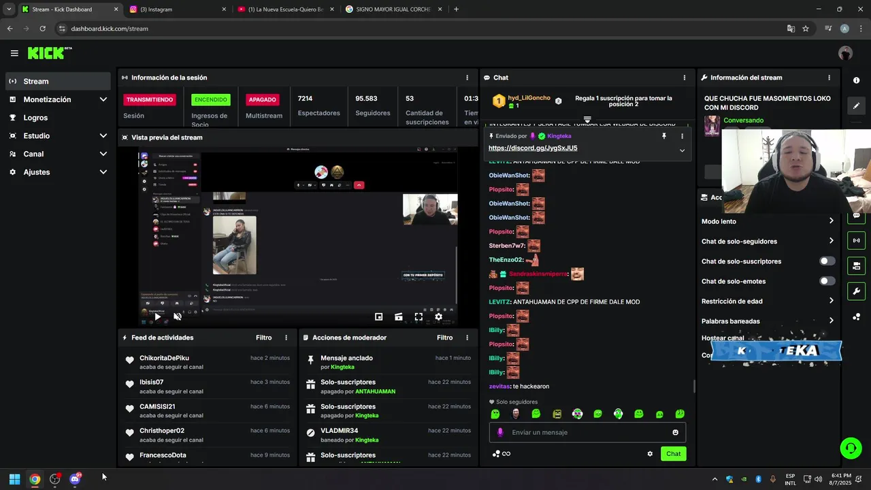Reload the browser page
Screen dimensions: 871x490
42,29
